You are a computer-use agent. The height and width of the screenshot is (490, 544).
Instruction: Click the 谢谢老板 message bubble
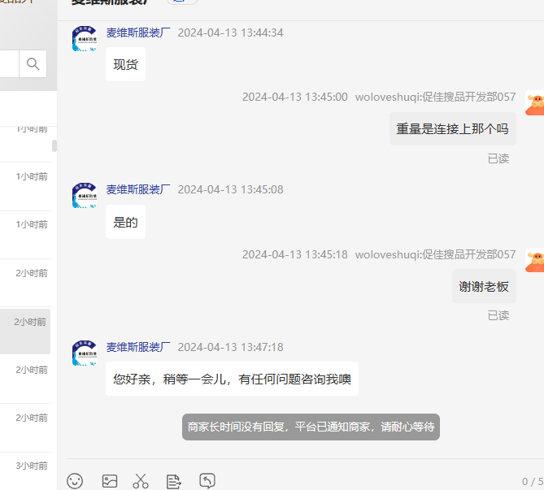484,286
